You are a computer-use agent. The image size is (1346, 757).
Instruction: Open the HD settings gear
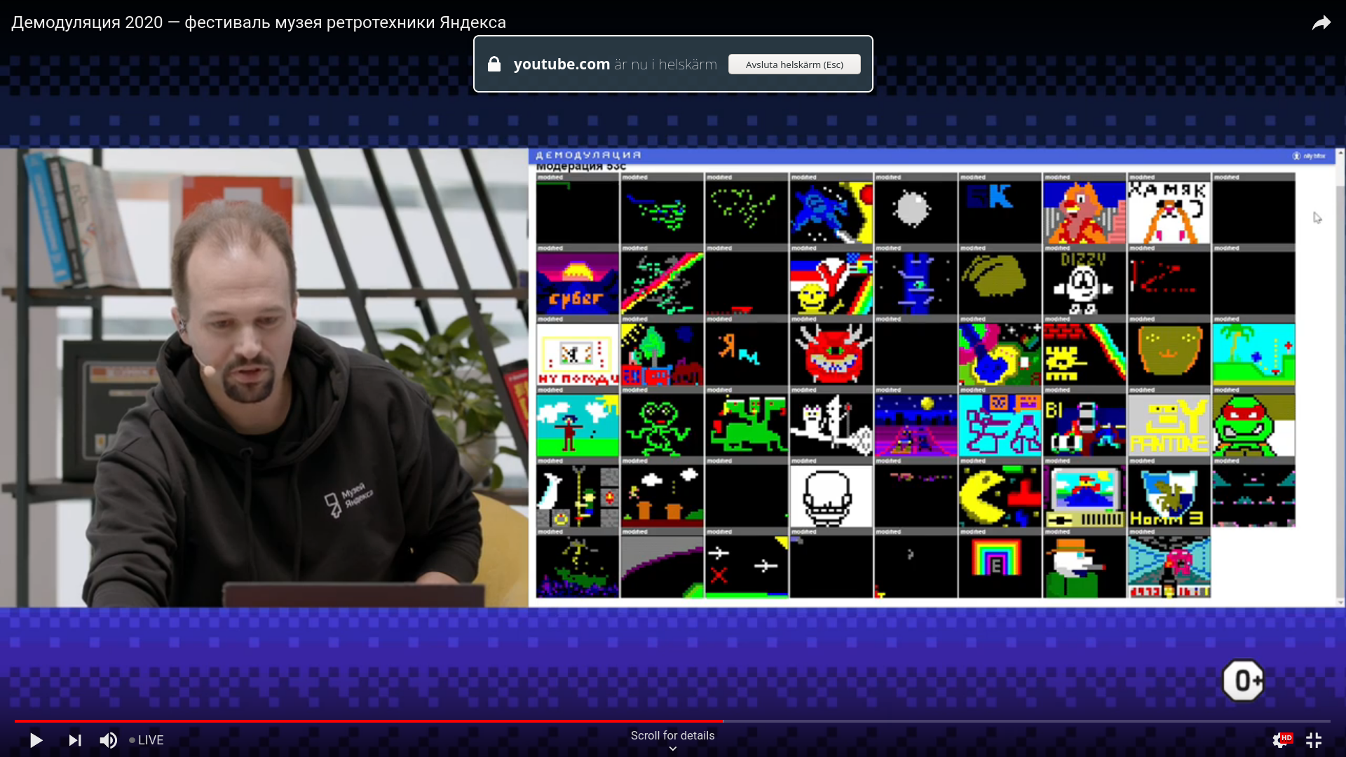[1280, 740]
